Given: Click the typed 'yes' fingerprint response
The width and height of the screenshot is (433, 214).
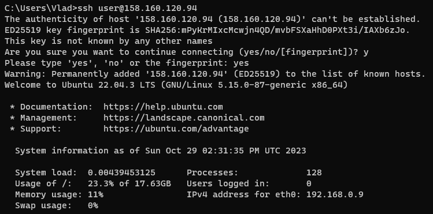Looking at the screenshot, I should click(x=241, y=63).
